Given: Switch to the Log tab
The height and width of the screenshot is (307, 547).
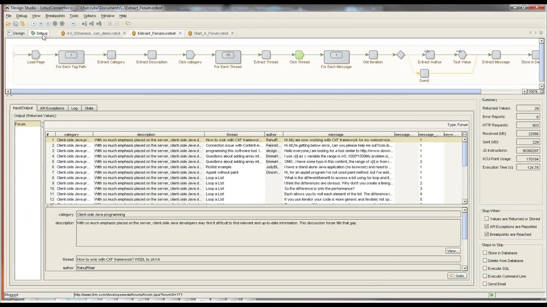Looking at the screenshot, I should 74,108.
